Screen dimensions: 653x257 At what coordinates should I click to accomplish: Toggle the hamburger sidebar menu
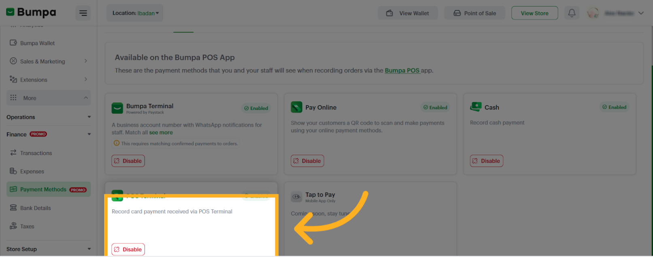tap(83, 13)
